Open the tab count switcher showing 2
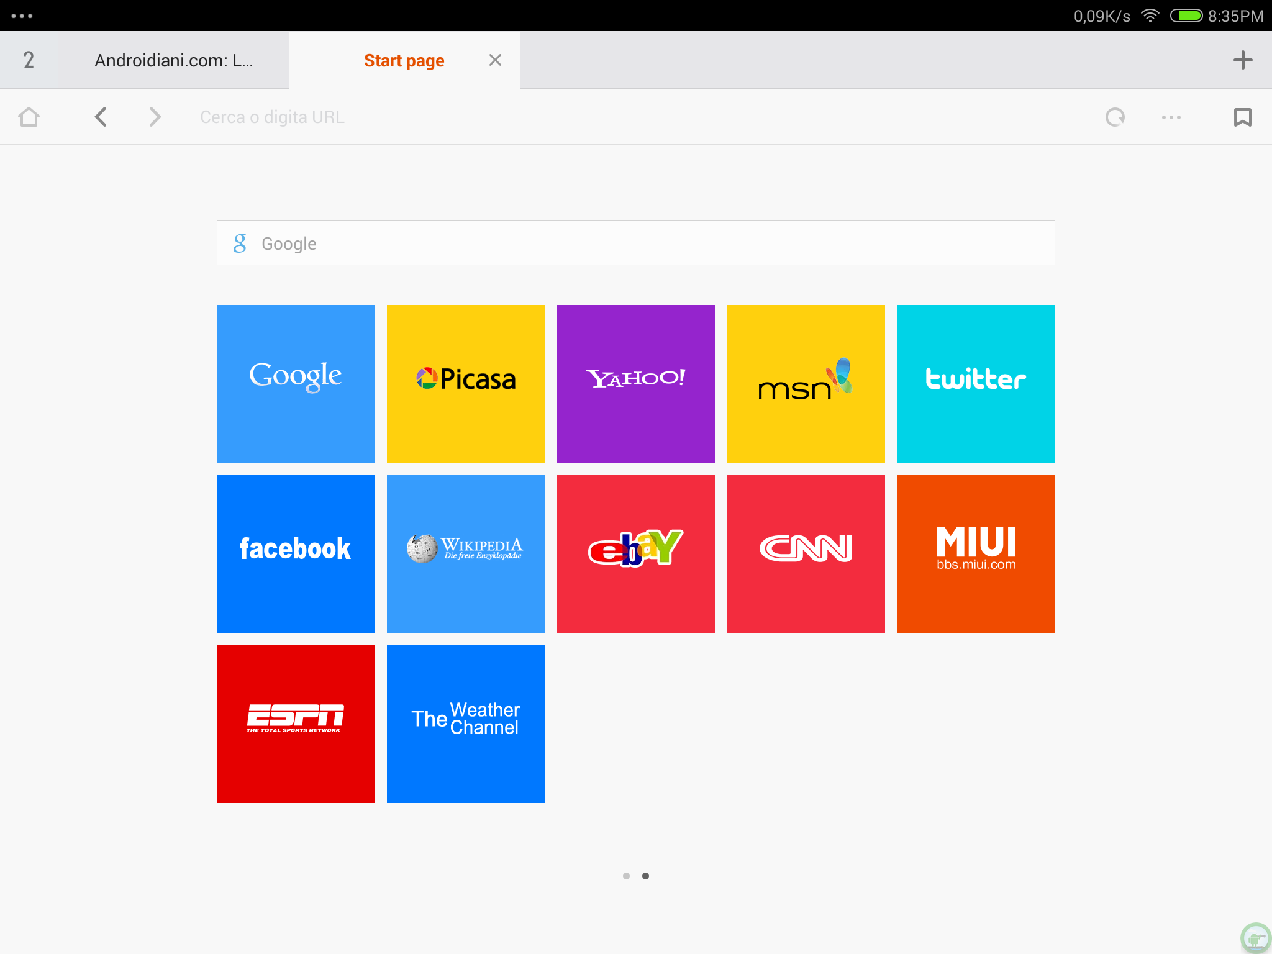 29,60
